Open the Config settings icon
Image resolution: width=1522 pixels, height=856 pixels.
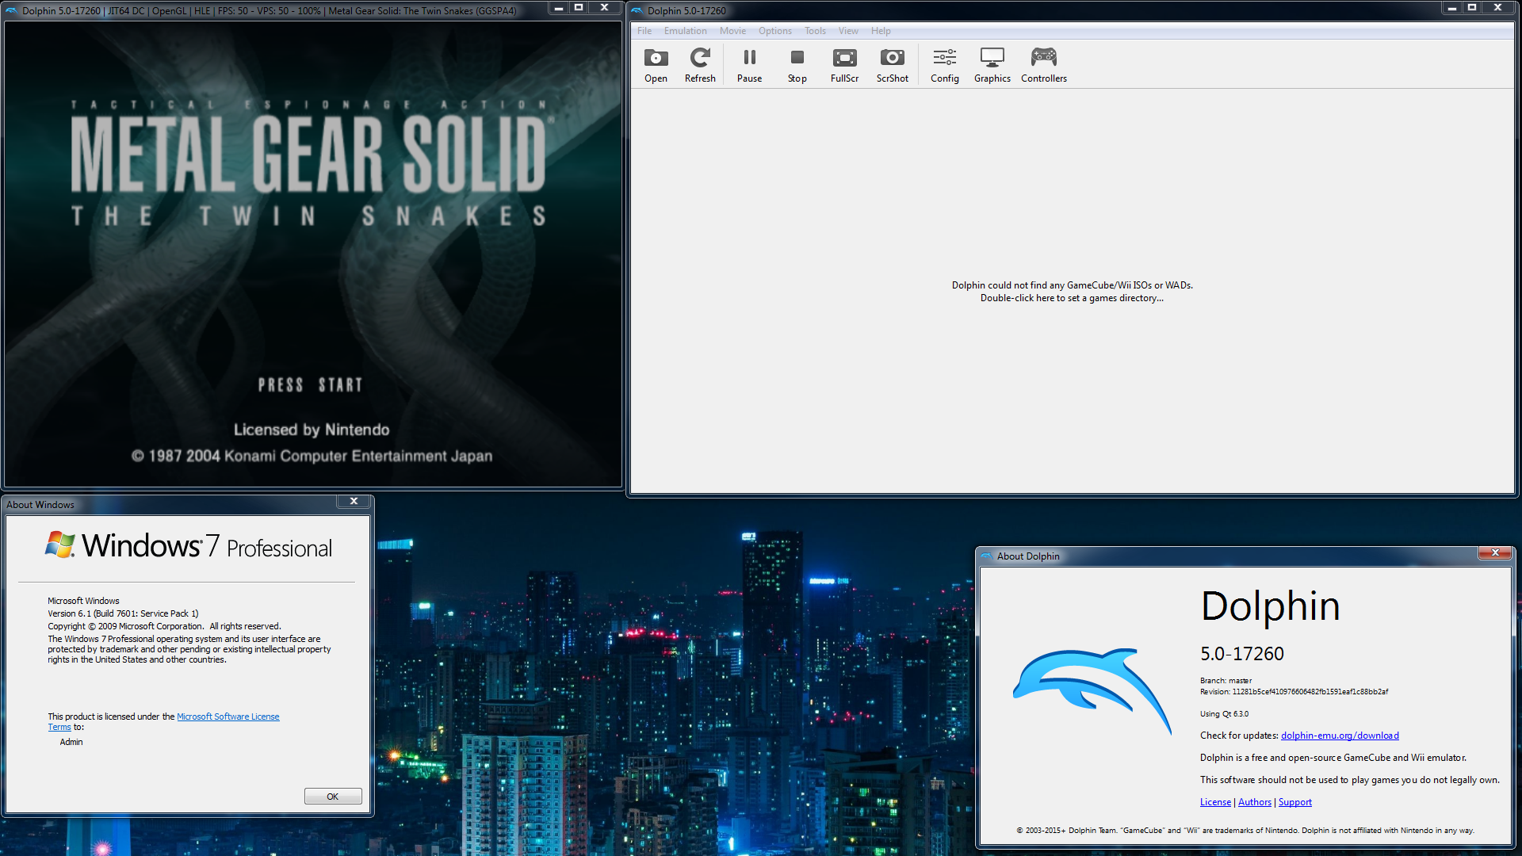pyautogui.click(x=944, y=65)
